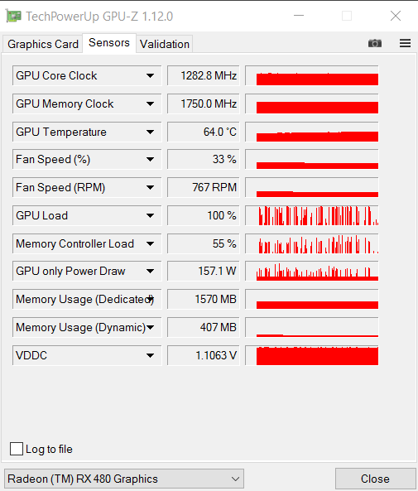
Task: Click the GPU Load history graph
Action: (312, 215)
